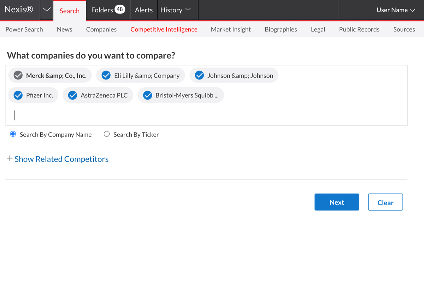
Task: Click the Johnson & Johnson label
Action: [x=240, y=75]
